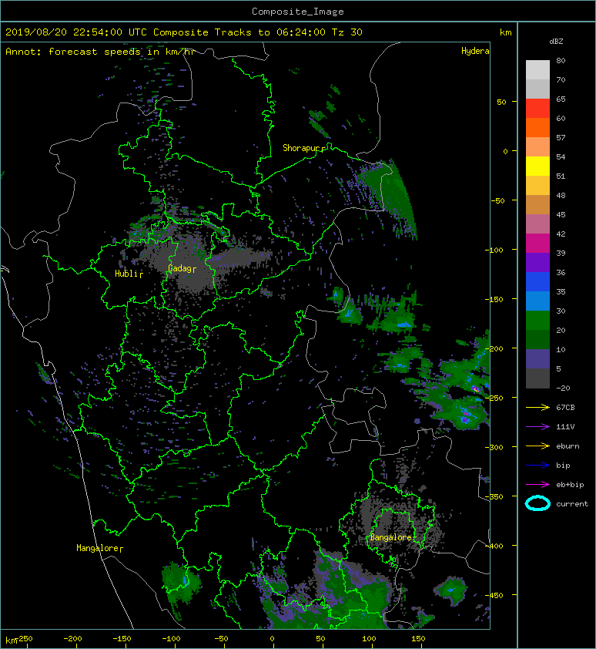This screenshot has height=649, width=596.
Task: Click the yellow eburn arrow in legend
Action: [x=537, y=446]
